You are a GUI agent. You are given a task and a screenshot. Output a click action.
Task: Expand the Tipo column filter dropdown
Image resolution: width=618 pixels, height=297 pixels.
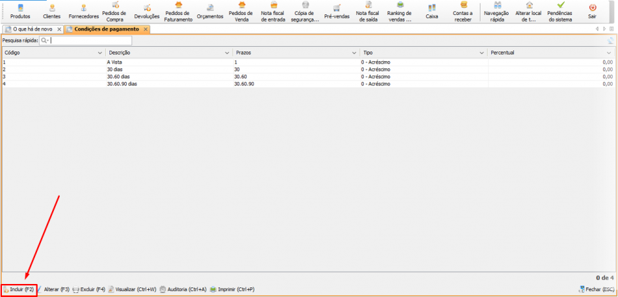click(x=481, y=52)
